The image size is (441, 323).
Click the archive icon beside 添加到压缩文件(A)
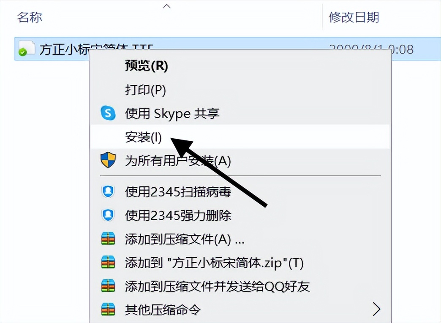(x=108, y=239)
